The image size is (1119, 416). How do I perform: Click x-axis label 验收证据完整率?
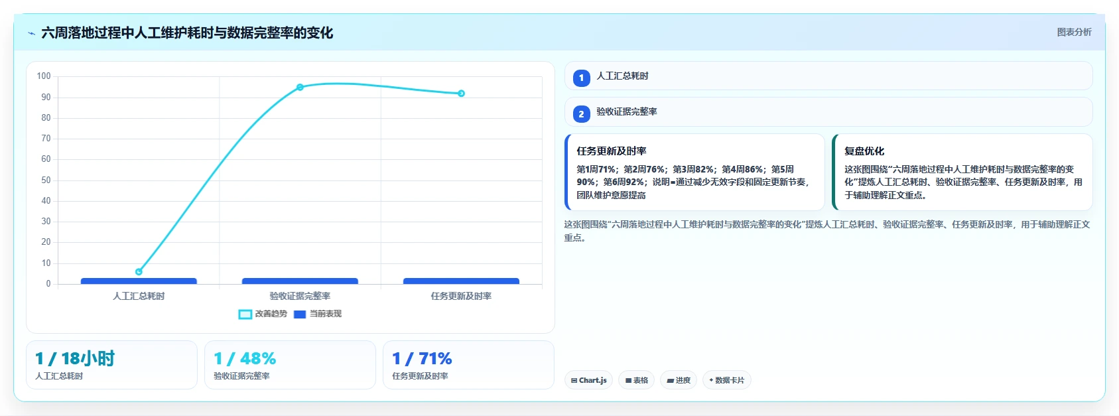point(300,296)
